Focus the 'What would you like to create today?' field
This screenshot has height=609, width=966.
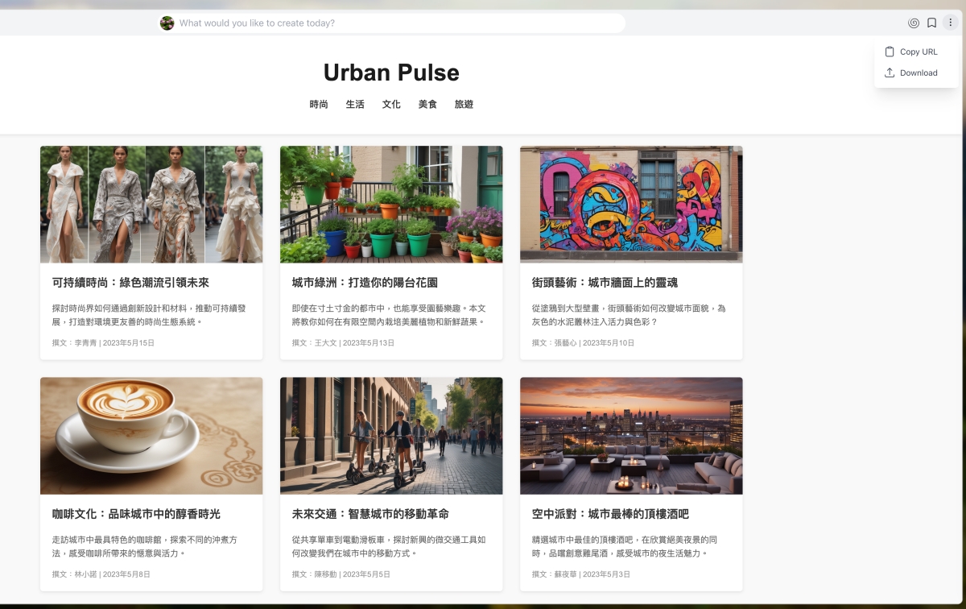click(x=394, y=23)
